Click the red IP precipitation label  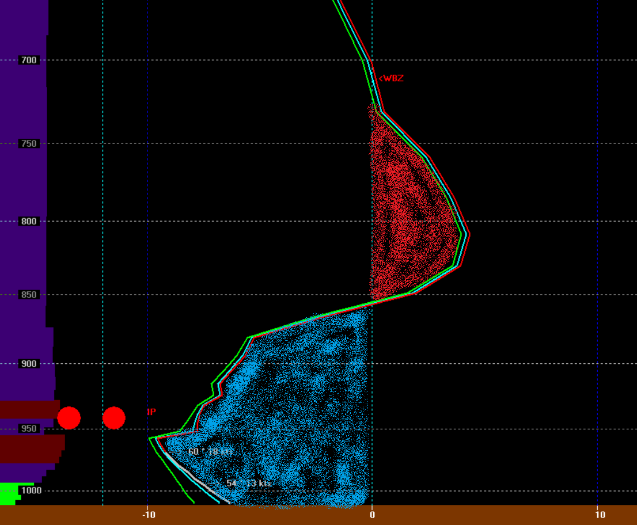[x=151, y=412]
